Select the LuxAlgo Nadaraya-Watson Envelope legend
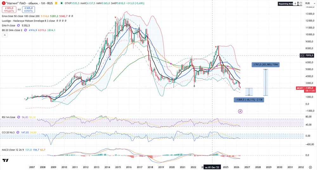The height and width of the screenshot is (170, 317). click(x=28, y=21)
